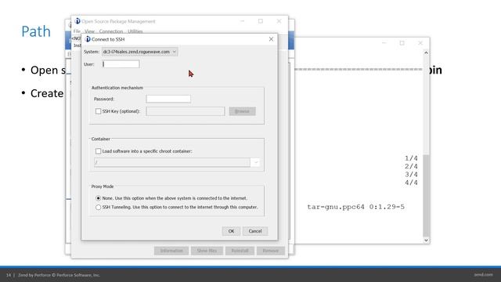
Task: Click the User input field
Action: click(x=121, y=64)
